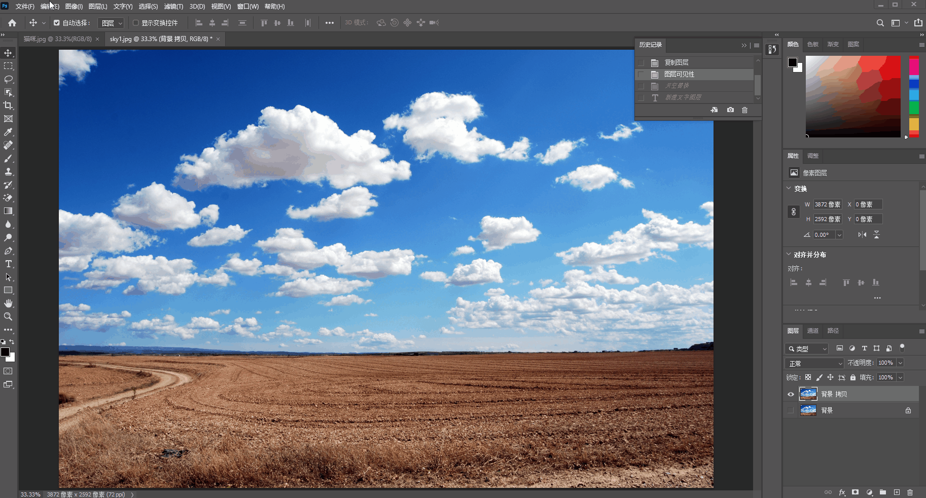Select the Eyedropper tool
The height and width of the screenshot is (498, 926).
tap(8, 132)
